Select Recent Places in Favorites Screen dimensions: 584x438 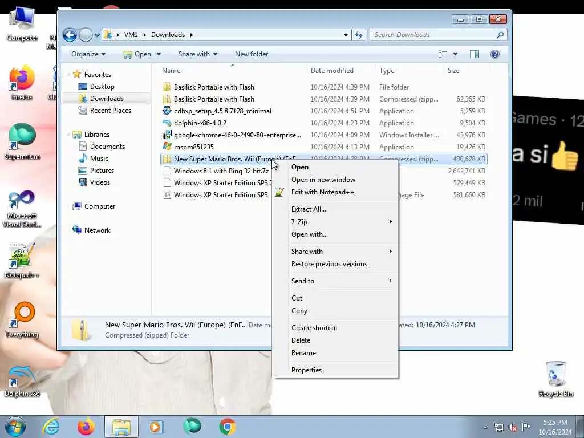point(110,110)
